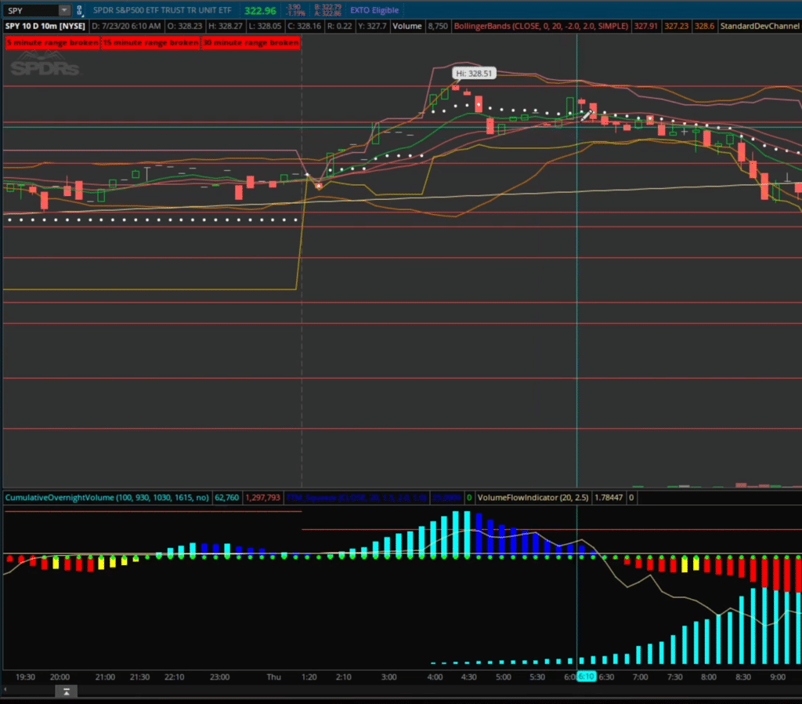Click the 30 minute range broken label
Screen dimensions: 802x704
pyautogui.click(x=251, y=42)
